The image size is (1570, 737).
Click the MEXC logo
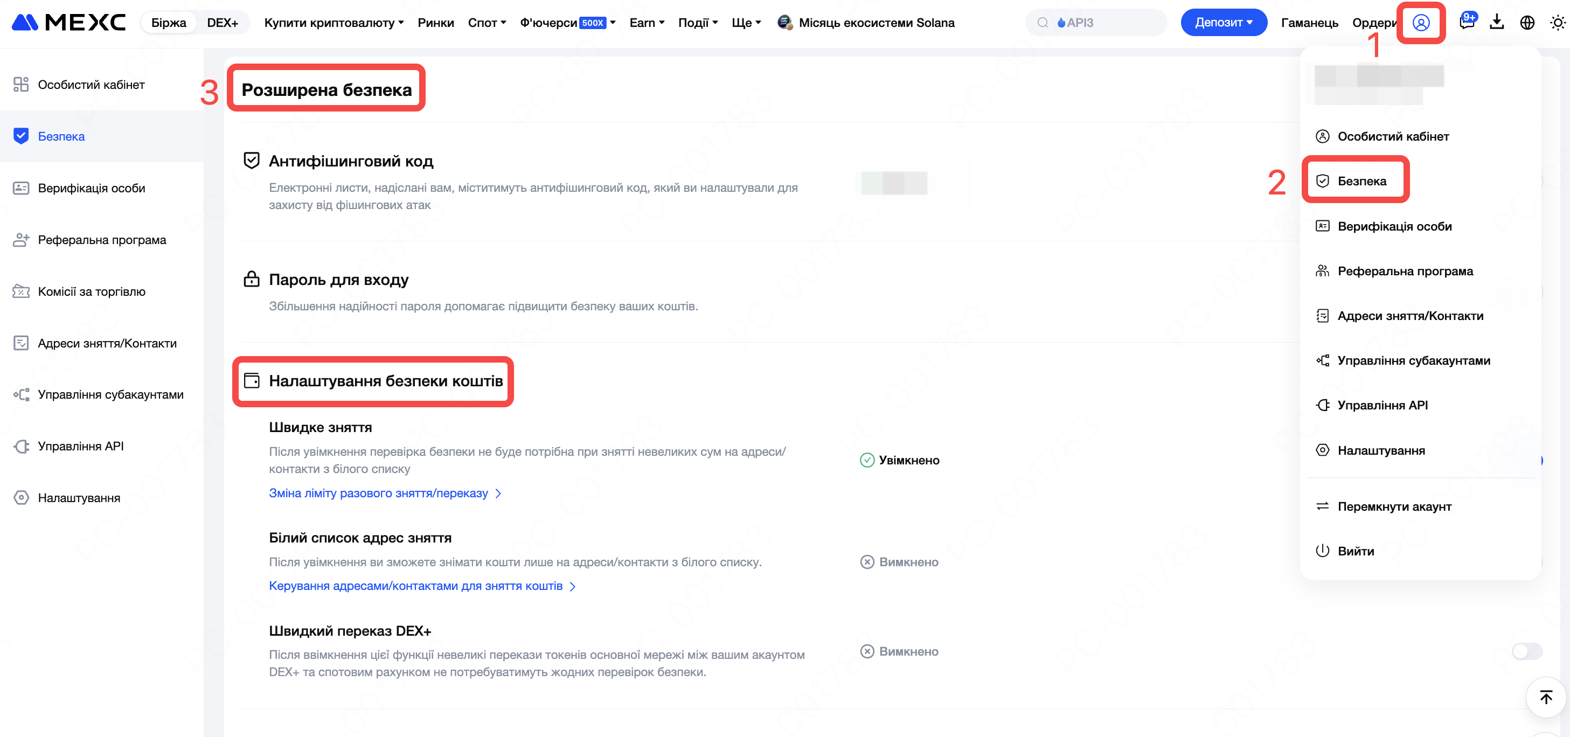pos(68,23)
